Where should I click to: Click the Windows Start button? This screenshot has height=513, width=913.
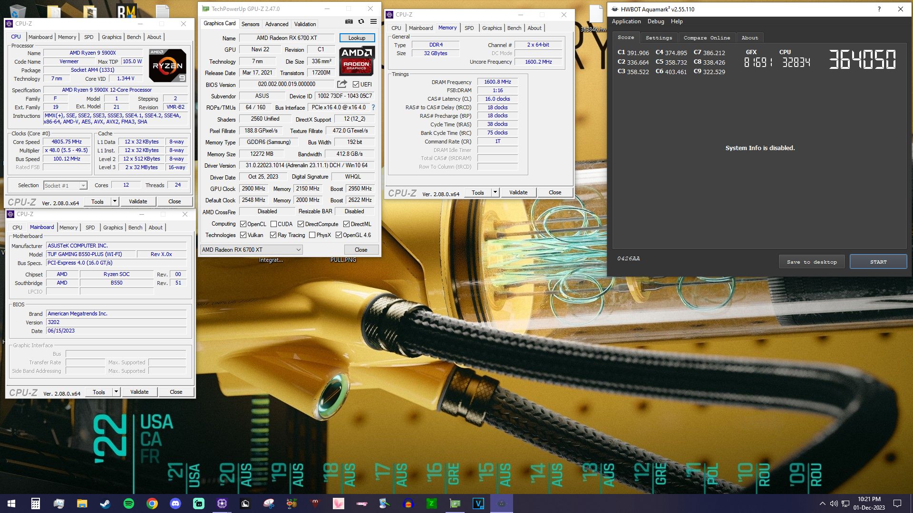click(11, 503)
